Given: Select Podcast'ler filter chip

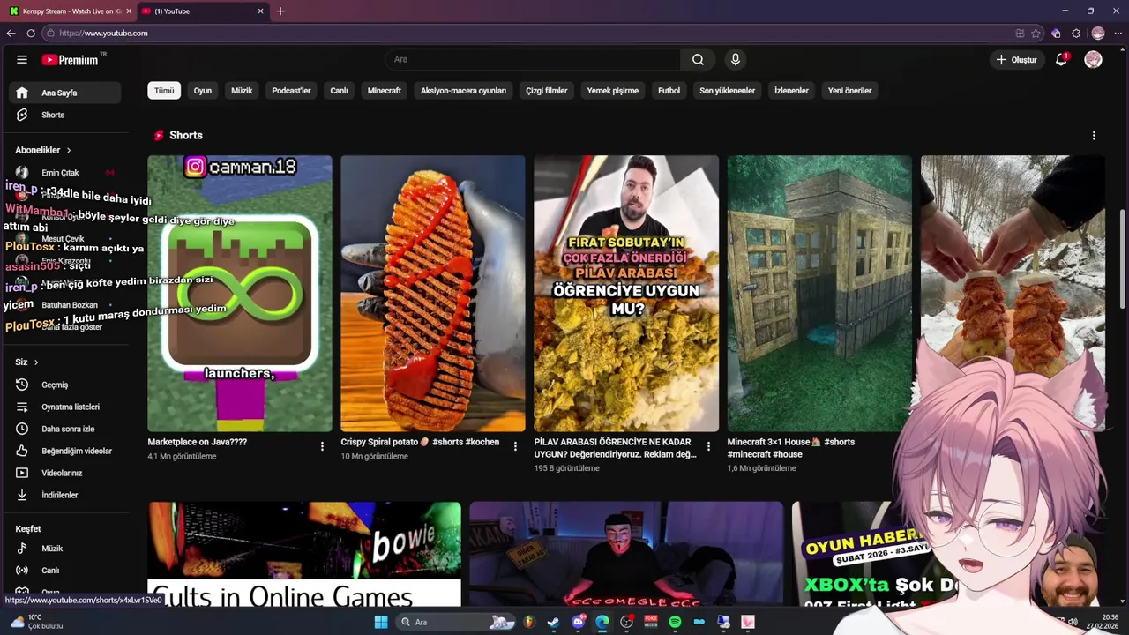Looking at the screenshot, I should point(291,90).
